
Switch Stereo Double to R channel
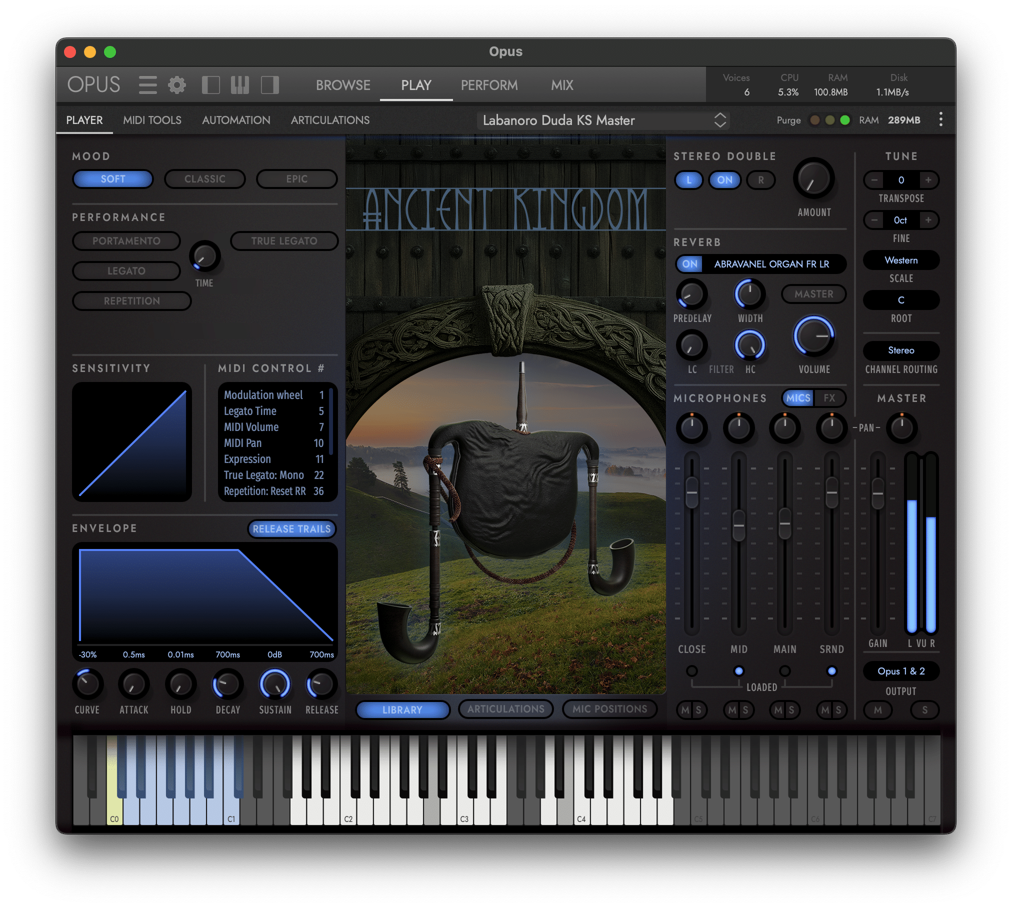pyautogui.click(x=761, y=180)
